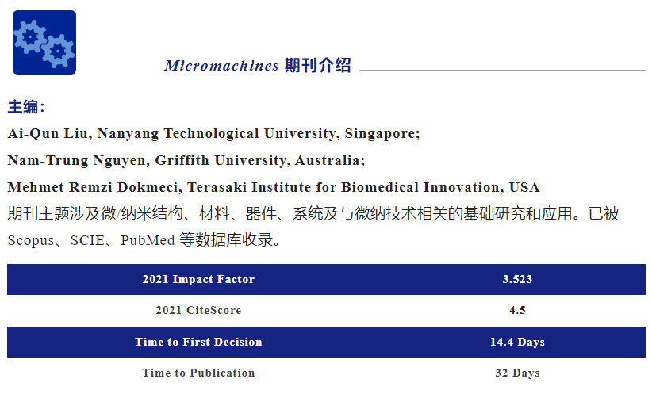Click the 'Time to First Decision' cell
This screenshot has width=652, height=398.
coord(198,342)
